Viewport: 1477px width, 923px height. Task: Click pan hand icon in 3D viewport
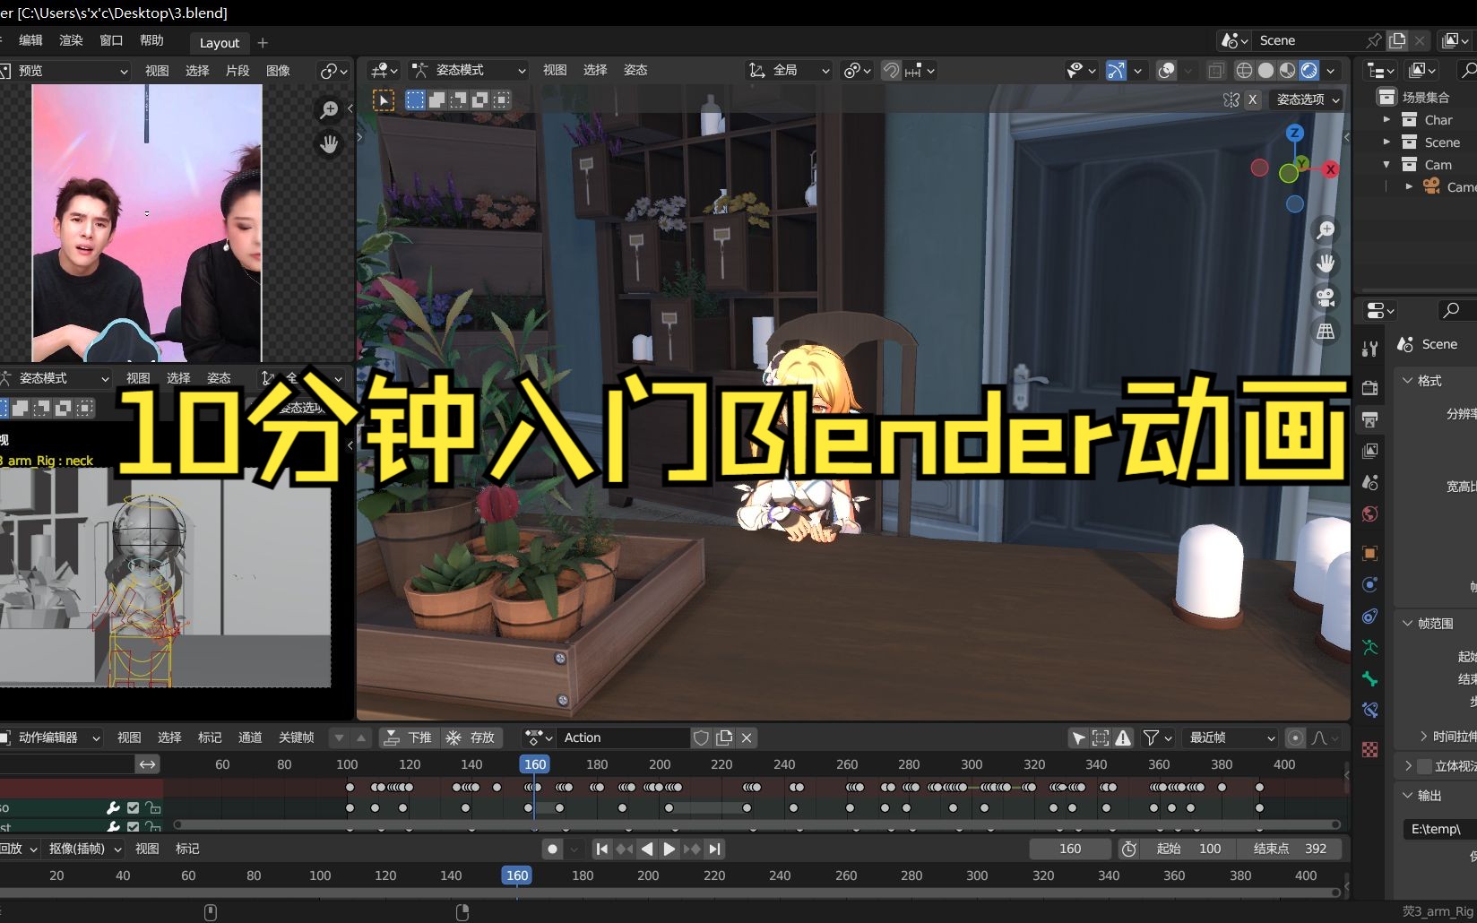tap(1326, 263)
